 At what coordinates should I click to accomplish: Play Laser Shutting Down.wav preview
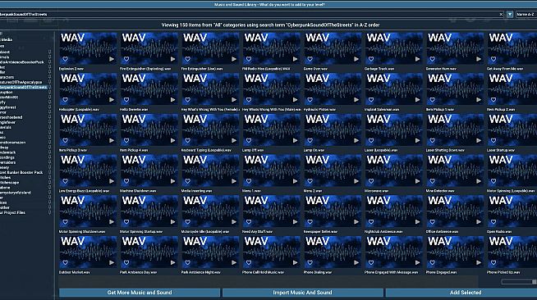click(x=479, y=140)
